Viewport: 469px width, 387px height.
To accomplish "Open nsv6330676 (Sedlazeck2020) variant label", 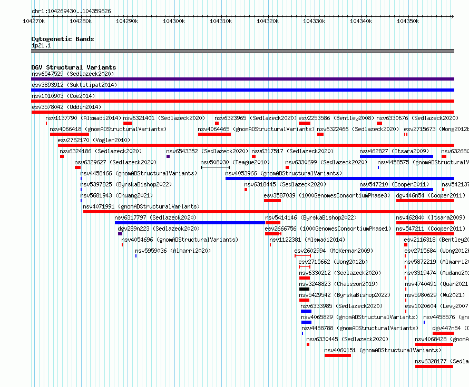I will click(417, 118).
